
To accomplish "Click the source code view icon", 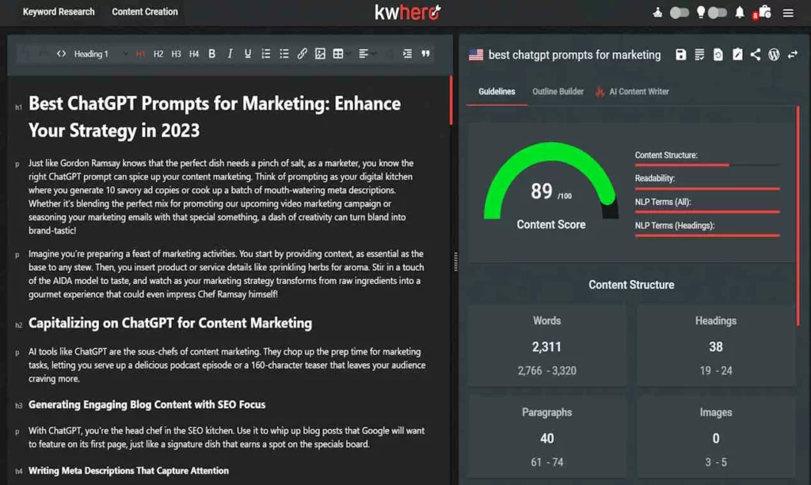I will click(61, 54).
